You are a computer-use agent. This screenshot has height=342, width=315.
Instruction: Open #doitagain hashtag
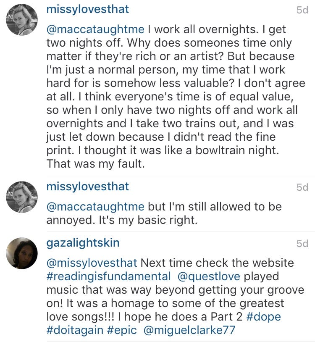(75, 330)
